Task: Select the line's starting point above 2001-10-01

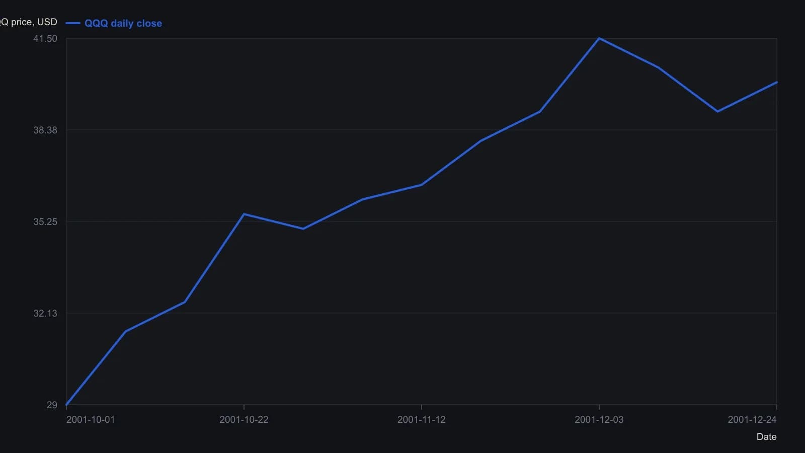Action: 66,405
